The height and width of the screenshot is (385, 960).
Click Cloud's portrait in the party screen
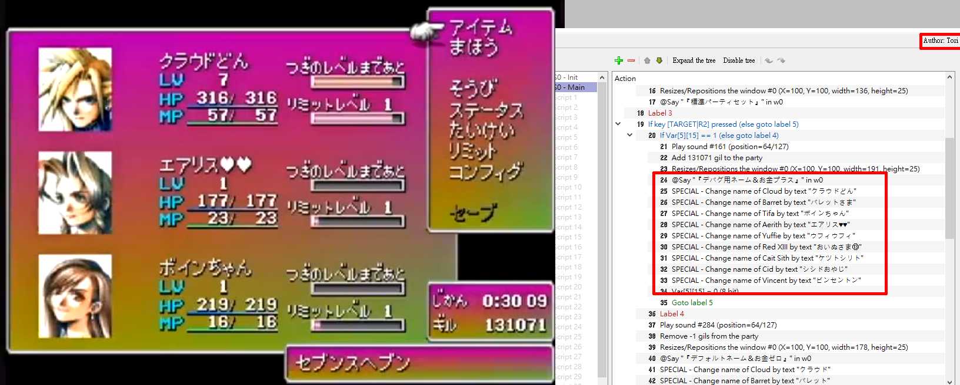click(x=75, y=89)
